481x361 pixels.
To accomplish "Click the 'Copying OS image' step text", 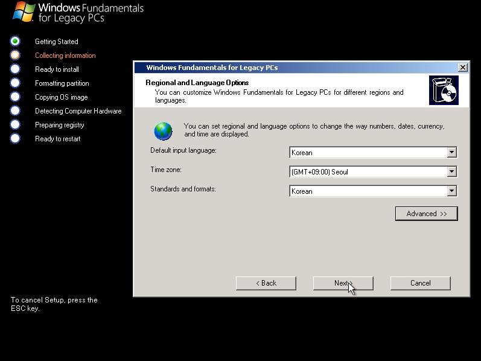I will [62, 97].
